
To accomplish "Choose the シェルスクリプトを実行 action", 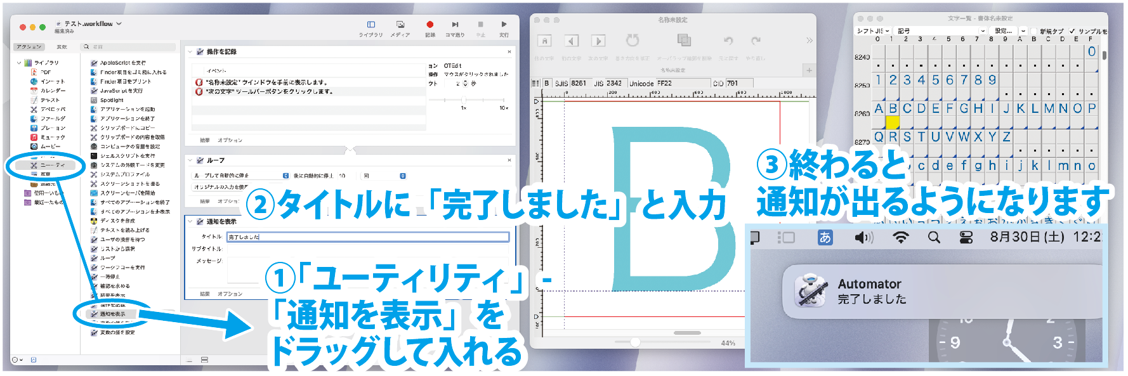I will [123, 155].
